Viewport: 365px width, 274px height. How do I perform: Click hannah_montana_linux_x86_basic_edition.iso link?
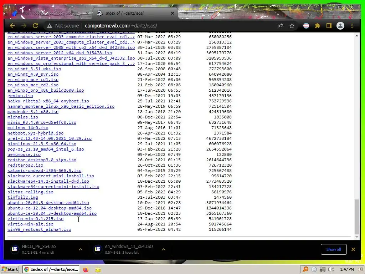click(x=61, y=106)
